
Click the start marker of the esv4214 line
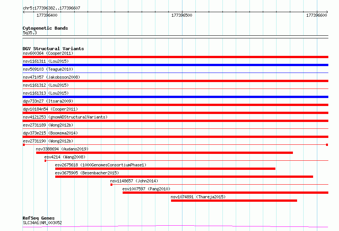click(x=45, y=161)
